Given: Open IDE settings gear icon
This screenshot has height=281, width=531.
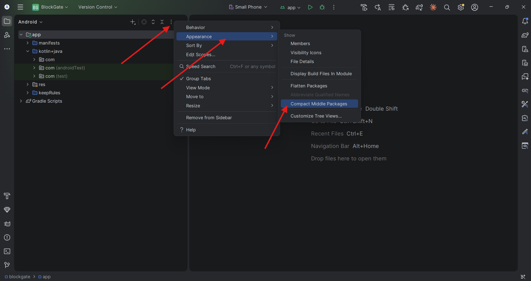Looking at the screenshot, I should 461,7.
